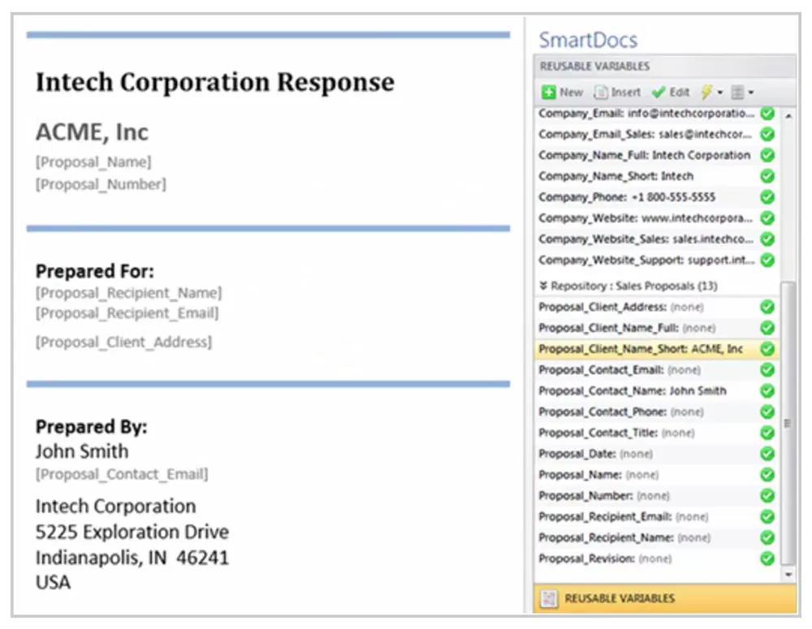
Task: Select Proposal_Recipient_Email variable in panel list
Action: [656, 517]
